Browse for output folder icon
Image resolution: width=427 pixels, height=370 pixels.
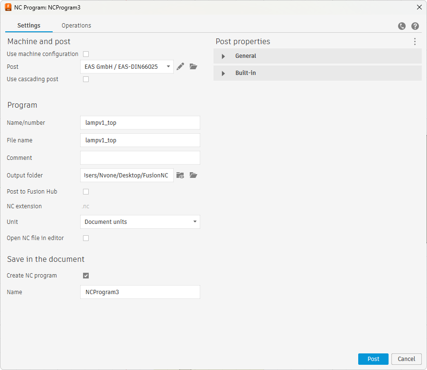pos(193,175)
